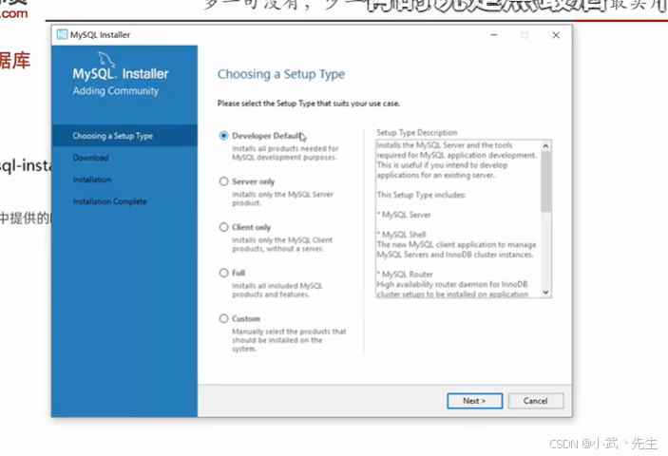This screenshot has width=668, height=456.
Task: Cancel the MySQL installer
Action: (536, 401)
